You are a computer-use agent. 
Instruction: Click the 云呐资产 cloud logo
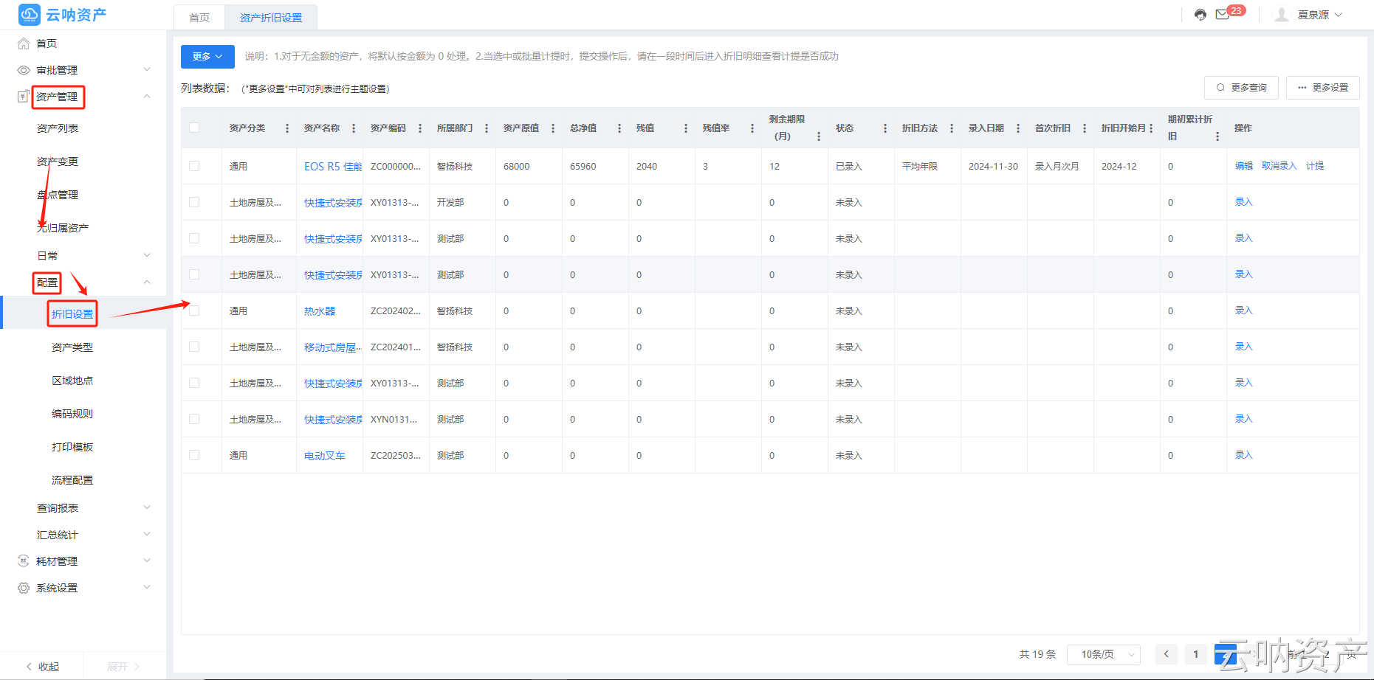point(30,14)
